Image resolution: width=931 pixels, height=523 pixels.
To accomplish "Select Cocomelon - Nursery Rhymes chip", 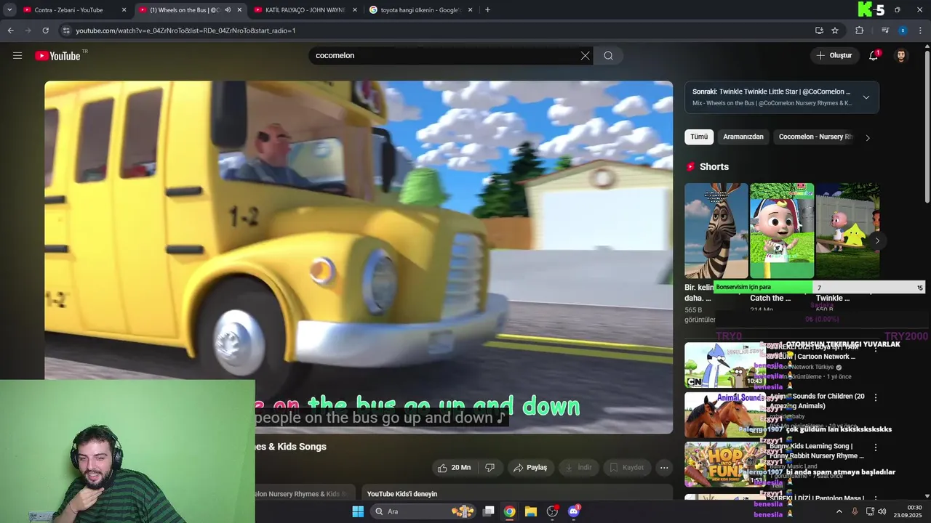I will click(815, 137).
